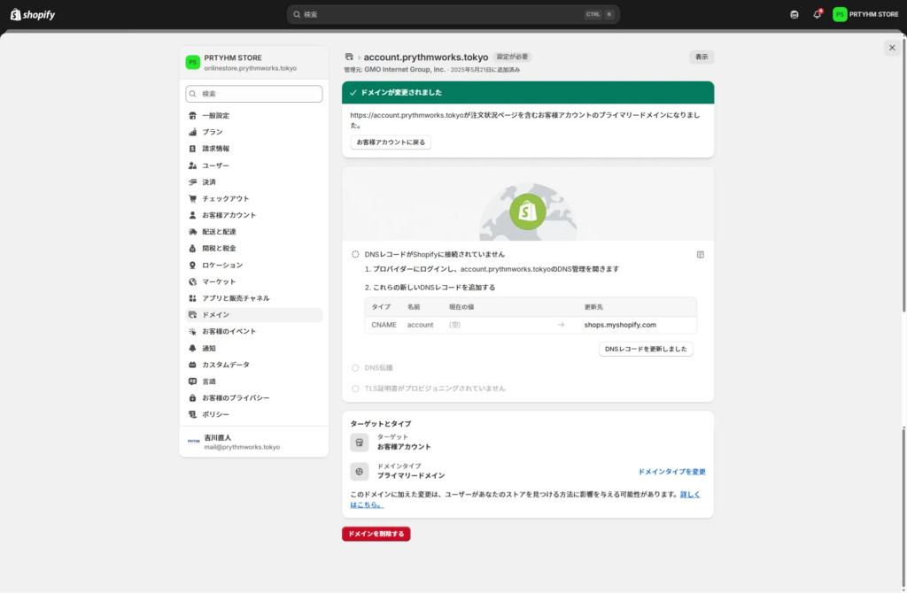Screen dimensions: 907x593
Task: Click the account name cell
Action: coord(420,325)
